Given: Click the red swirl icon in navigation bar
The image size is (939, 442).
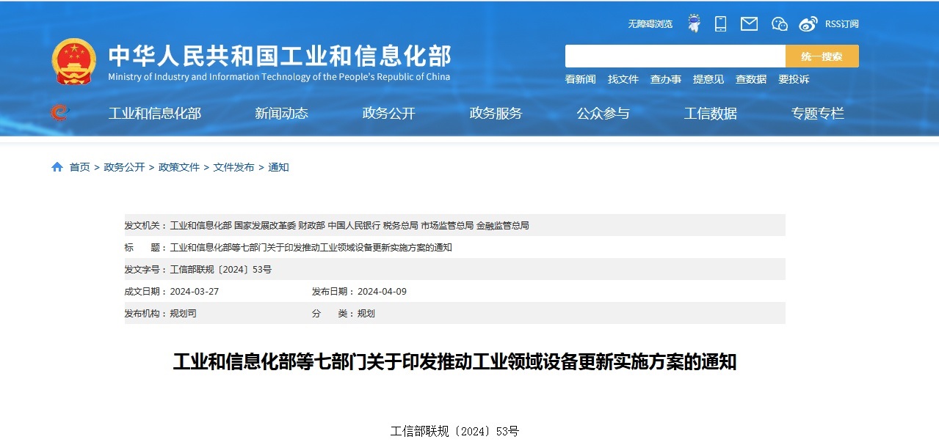Looking at the screenshot, I should click(x=59, y=113).
